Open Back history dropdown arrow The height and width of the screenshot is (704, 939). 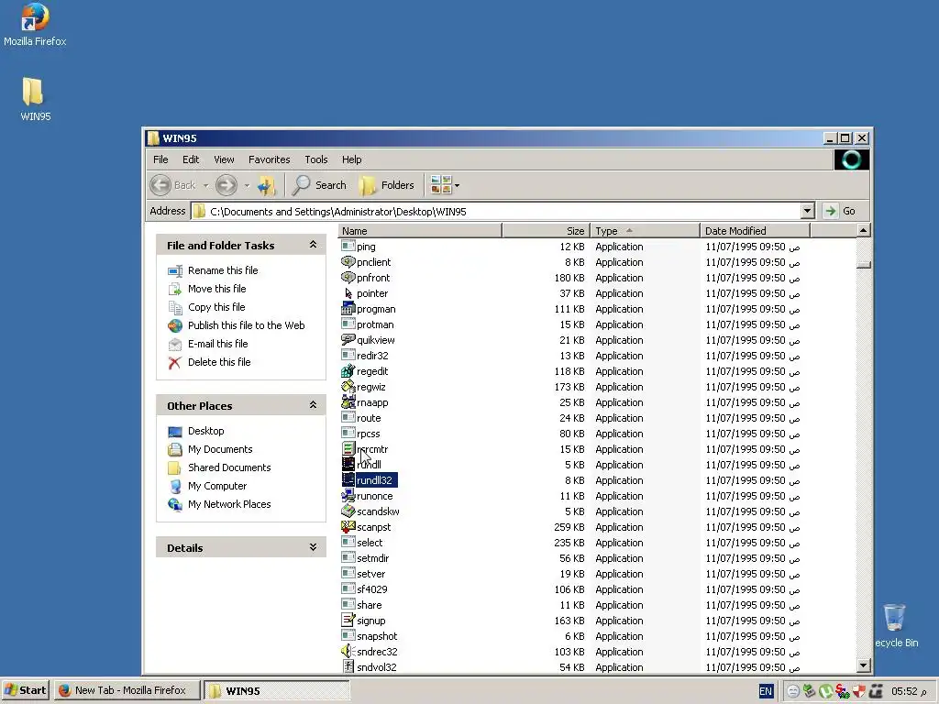205,185
